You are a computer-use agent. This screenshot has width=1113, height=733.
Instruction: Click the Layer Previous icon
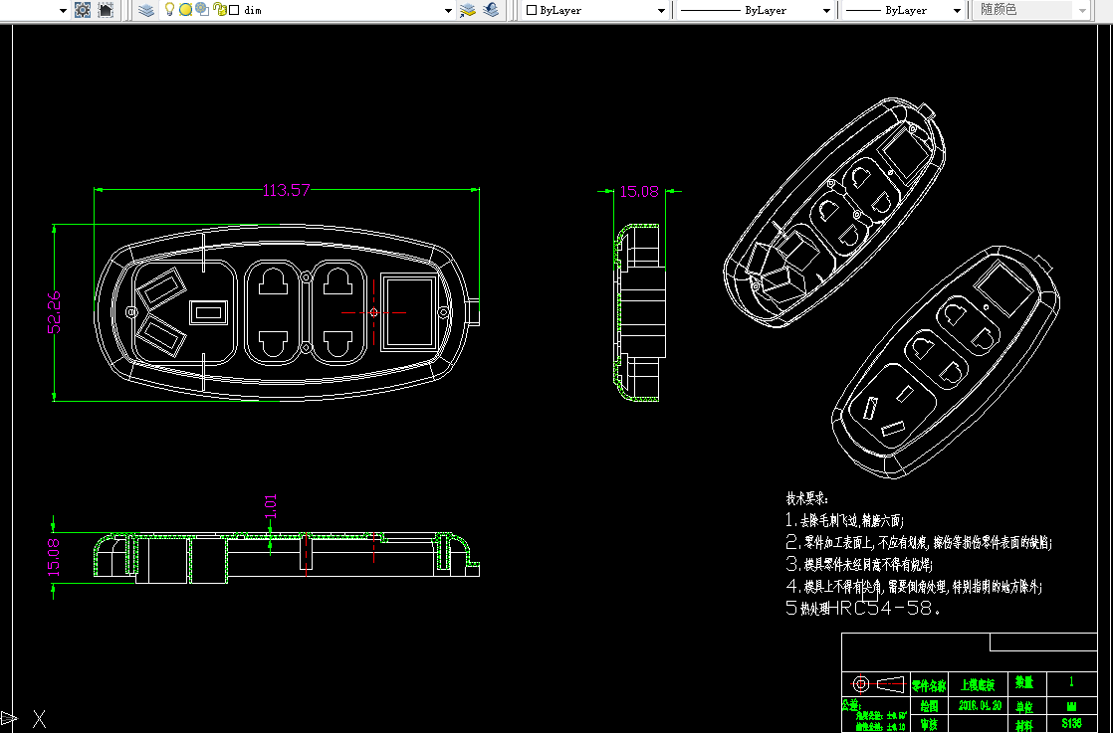[x=491, y=10]
